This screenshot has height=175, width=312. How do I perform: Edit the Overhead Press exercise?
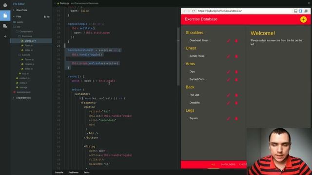tap(229, 41)
